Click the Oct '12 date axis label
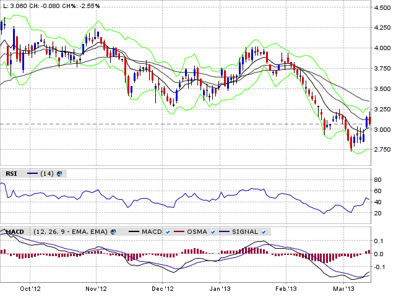 point(30,289)
